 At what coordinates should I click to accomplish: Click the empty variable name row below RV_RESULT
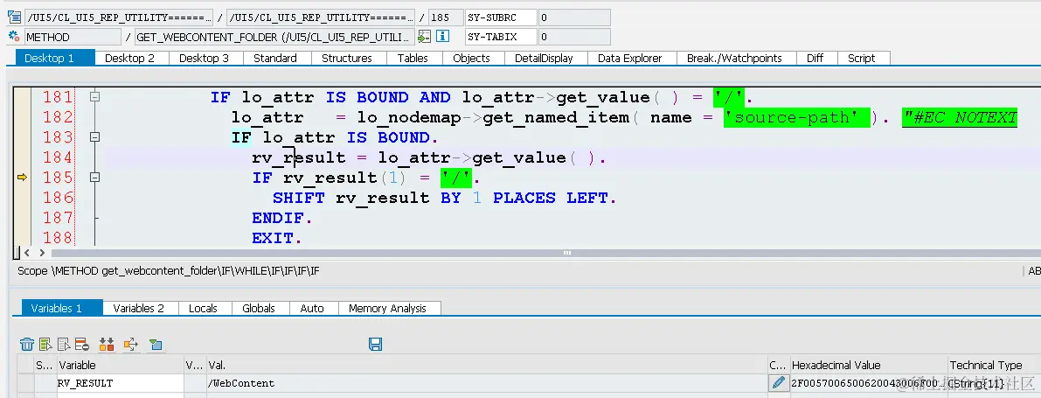pos(120,395)
